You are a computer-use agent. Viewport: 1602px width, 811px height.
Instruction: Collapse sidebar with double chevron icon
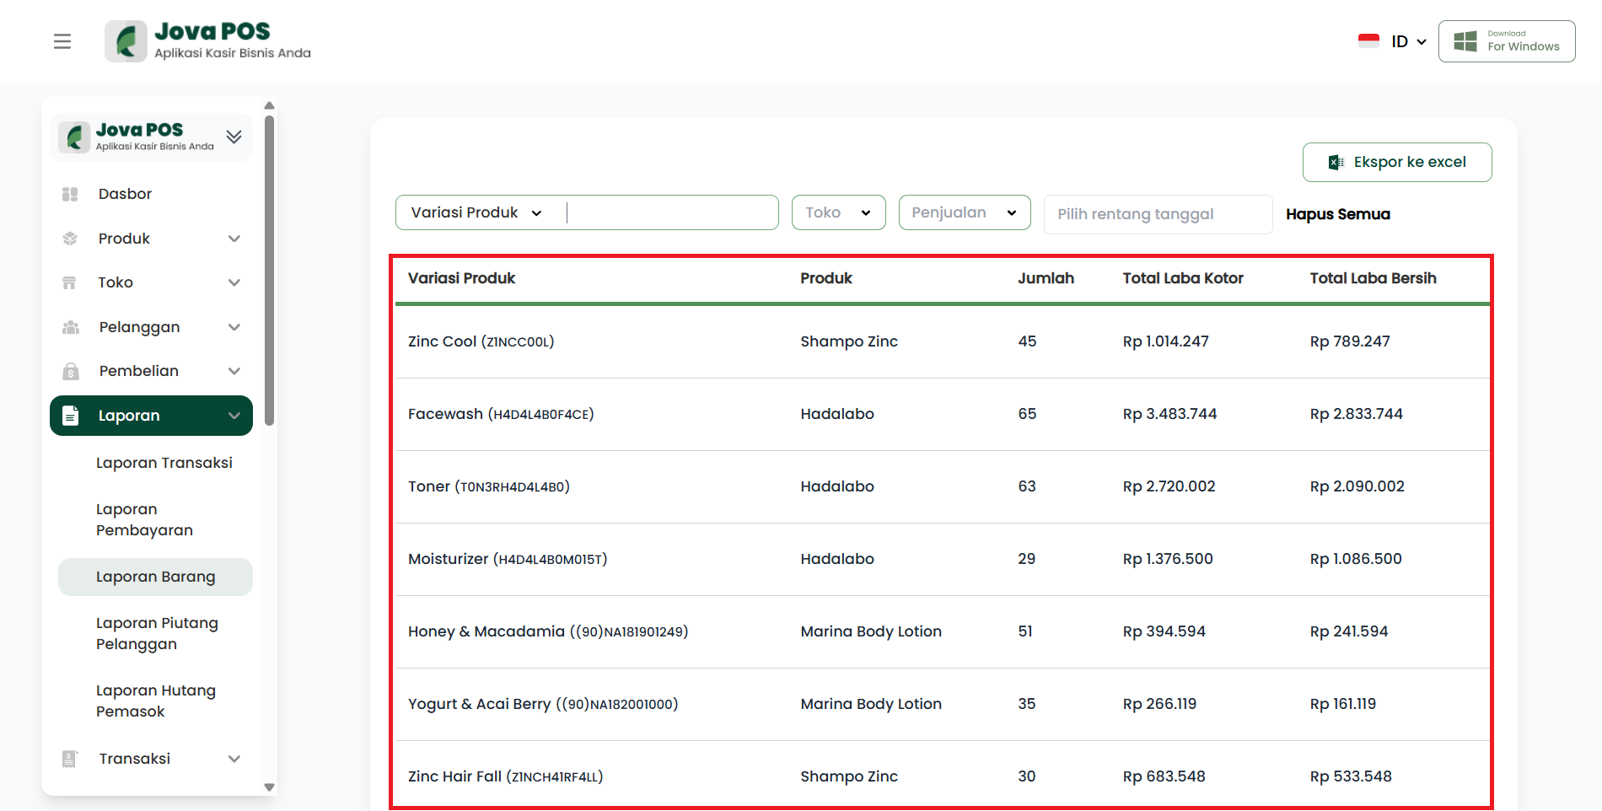(x=234, y=137)
